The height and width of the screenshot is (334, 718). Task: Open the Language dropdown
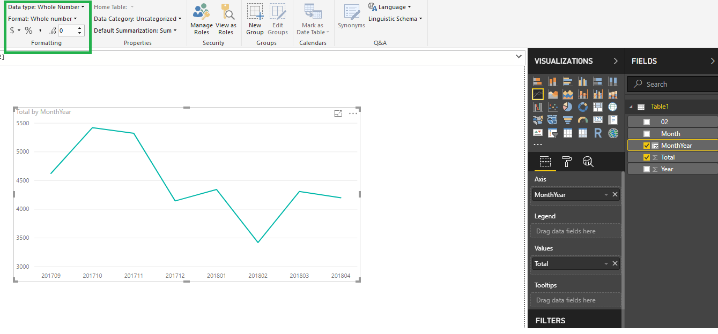click(x=390, y=7)
